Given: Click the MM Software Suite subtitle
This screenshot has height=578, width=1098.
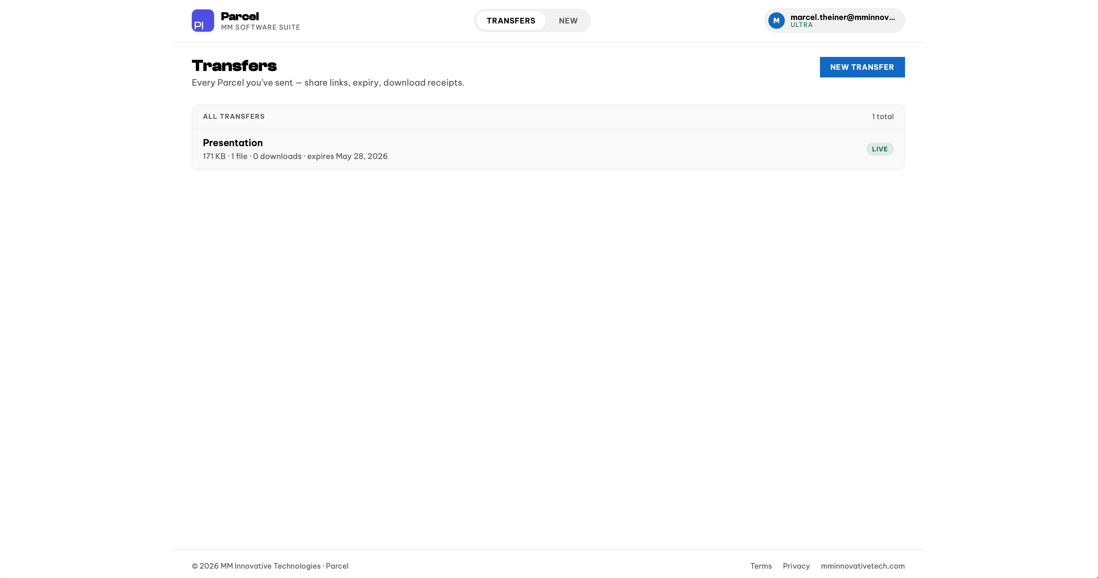Looking at the screenshot, I should click(x=260, y=27).
